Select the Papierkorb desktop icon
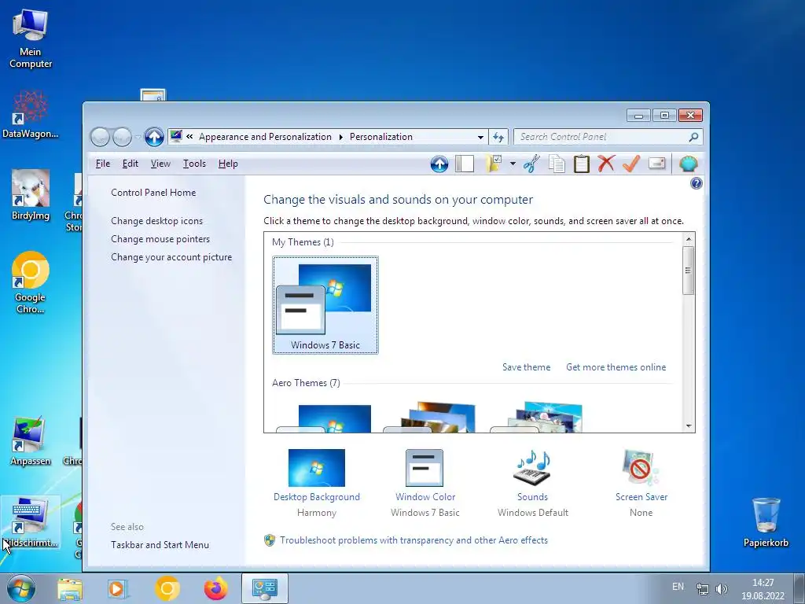The width and height of the screenshot is (805, 604). pyautogui.click(x=766, y=522)
